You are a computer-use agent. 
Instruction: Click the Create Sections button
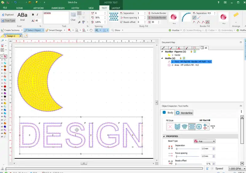[x=11, y=30]
